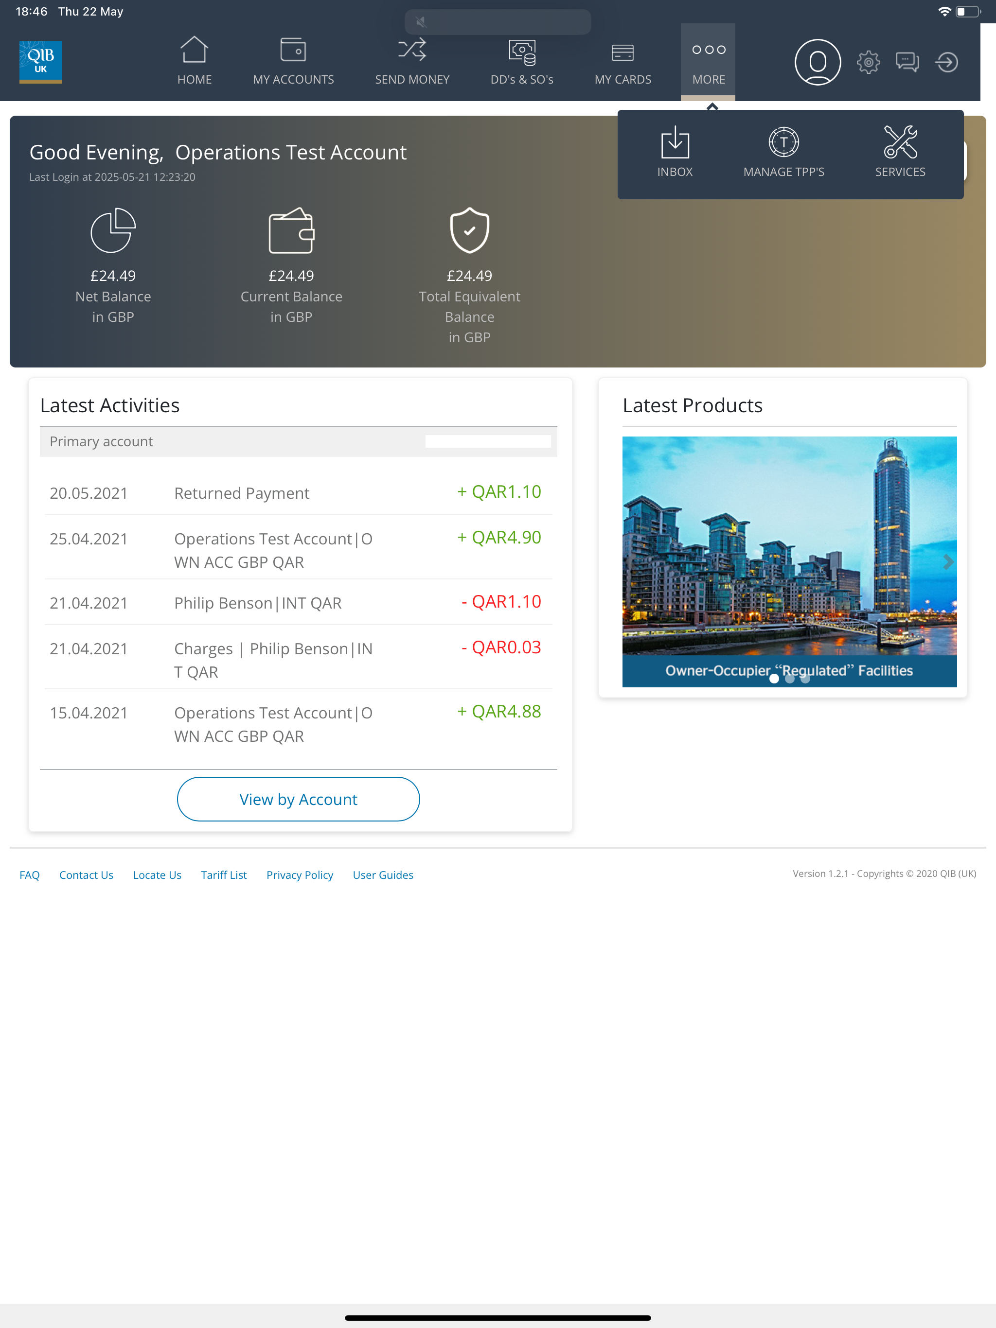Image resolution: width=996 pixels, height=1328 pixels.
Task: Open the settings gear icon
Action: pyautogui.click(x=868, y=62)
